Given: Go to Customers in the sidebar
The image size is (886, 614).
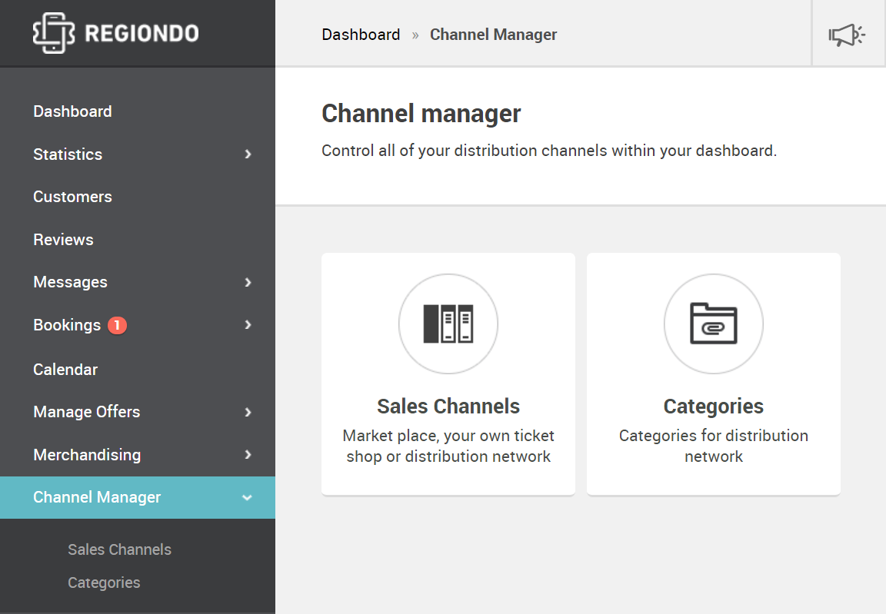Looking at the screenshot, I should (72, 197).
